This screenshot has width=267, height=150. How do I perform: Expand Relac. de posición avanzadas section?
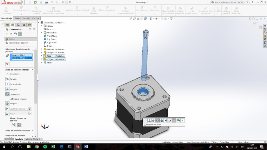click(33, 130)
